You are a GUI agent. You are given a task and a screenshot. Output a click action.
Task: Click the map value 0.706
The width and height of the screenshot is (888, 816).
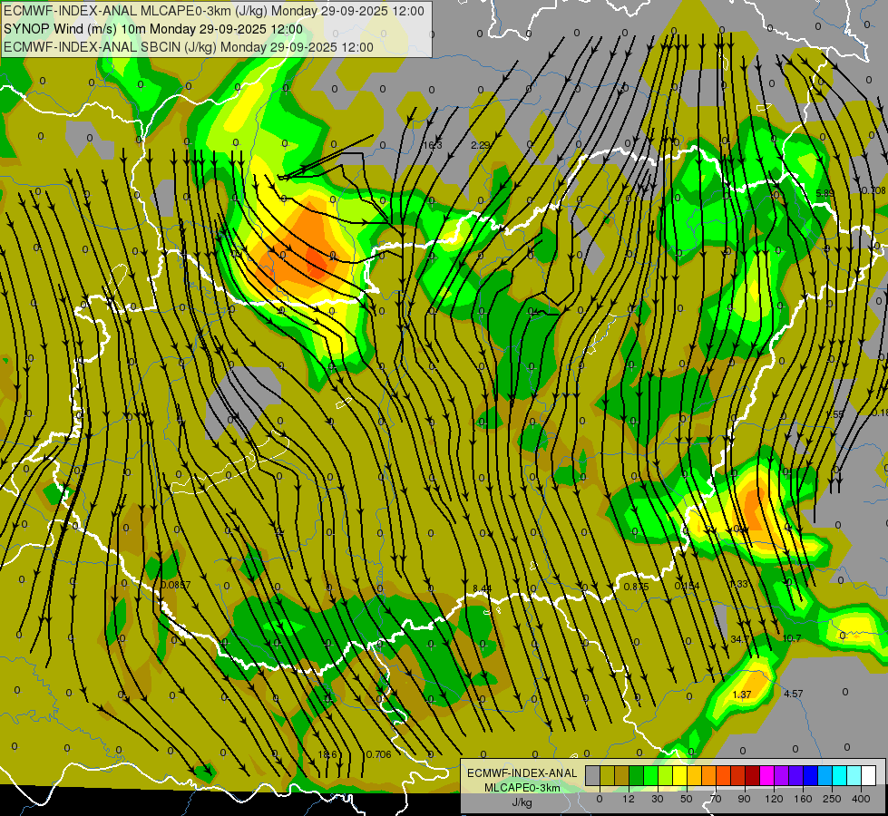pyautogui.click(x=378, y=754)
